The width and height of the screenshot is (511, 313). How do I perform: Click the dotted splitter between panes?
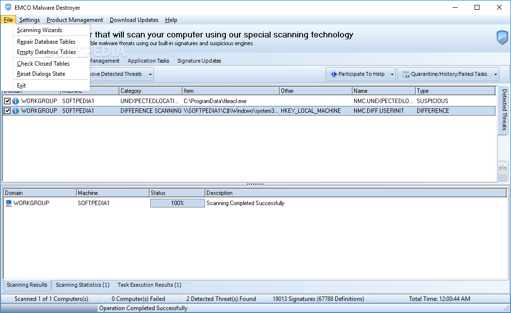click(255, 184)
